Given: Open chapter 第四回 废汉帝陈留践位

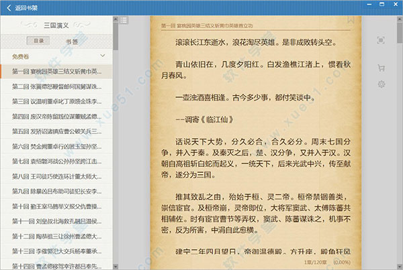Looking at the screenshot, I should point(56,117).
